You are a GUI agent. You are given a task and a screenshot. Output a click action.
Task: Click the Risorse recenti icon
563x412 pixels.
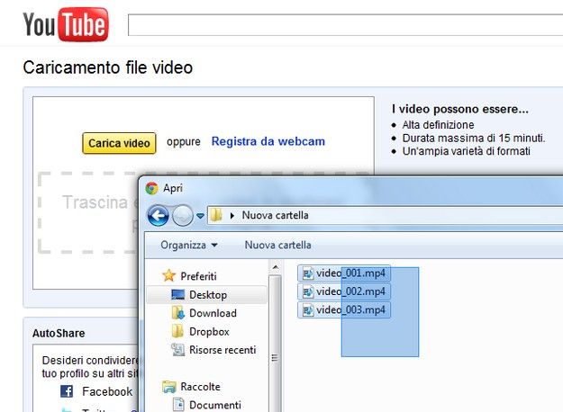click(177, 349)
